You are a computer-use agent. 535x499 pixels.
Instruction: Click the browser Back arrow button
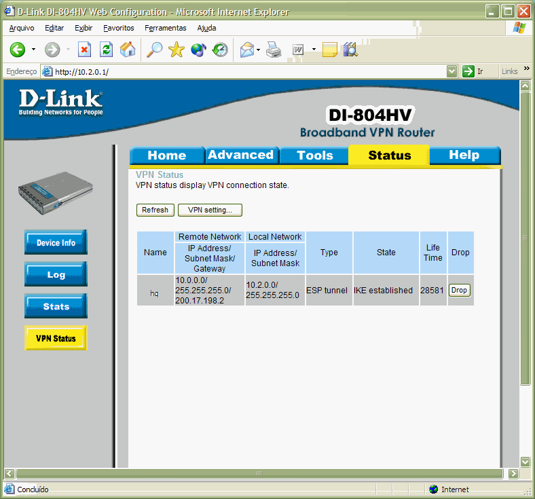17,50
